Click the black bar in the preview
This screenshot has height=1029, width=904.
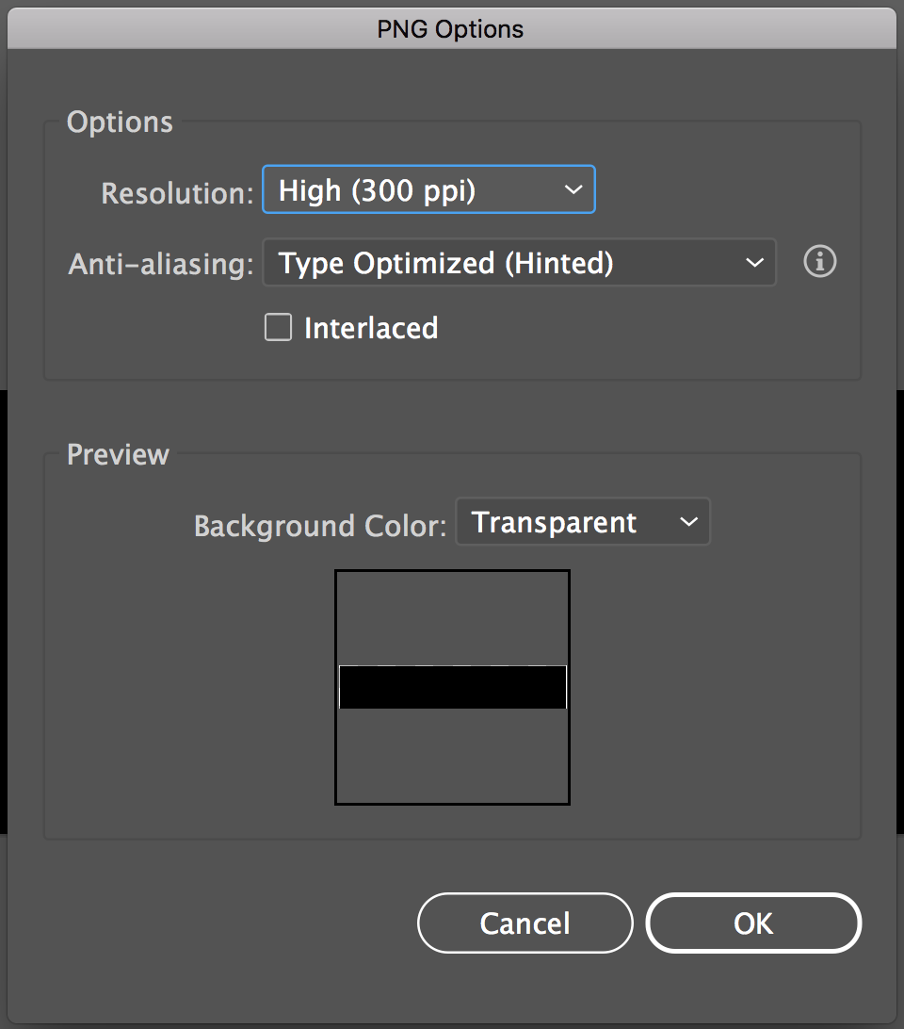[x=452, y=687]
